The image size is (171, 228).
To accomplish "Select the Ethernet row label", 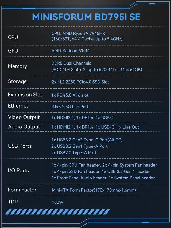I will point(18,106).
